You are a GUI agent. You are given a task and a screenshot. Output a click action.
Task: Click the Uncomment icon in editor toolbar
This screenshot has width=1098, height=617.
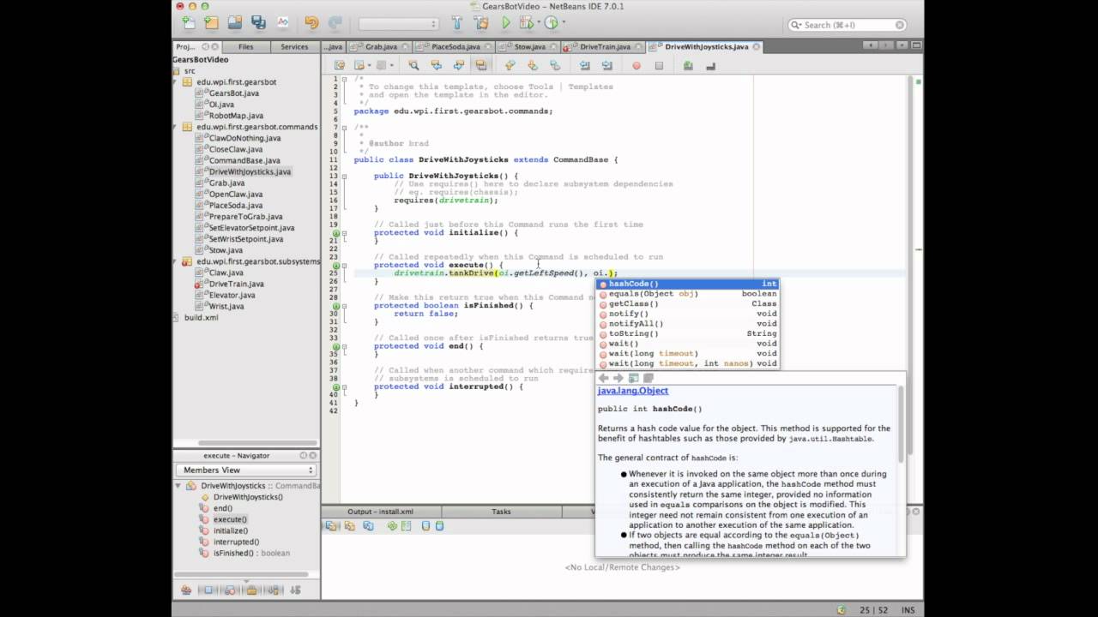tap(710, 65)
